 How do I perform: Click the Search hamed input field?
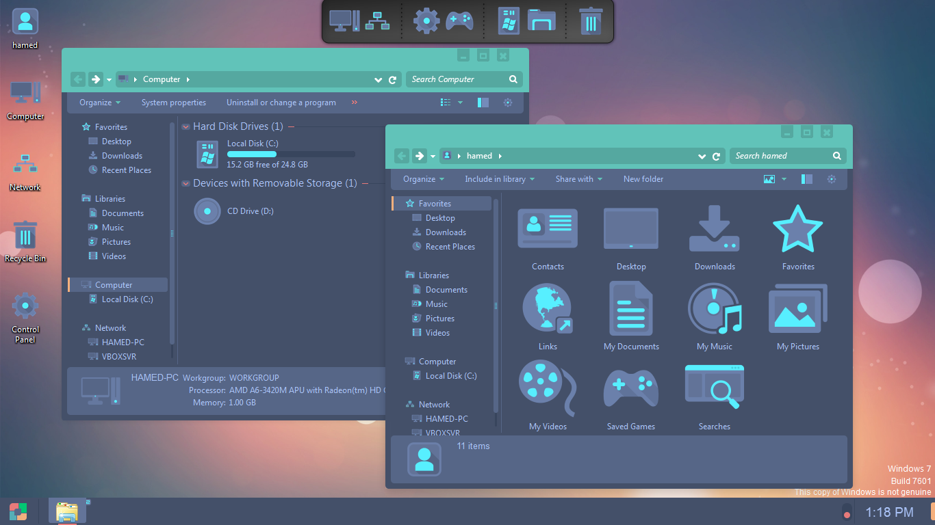coord(780,156)
